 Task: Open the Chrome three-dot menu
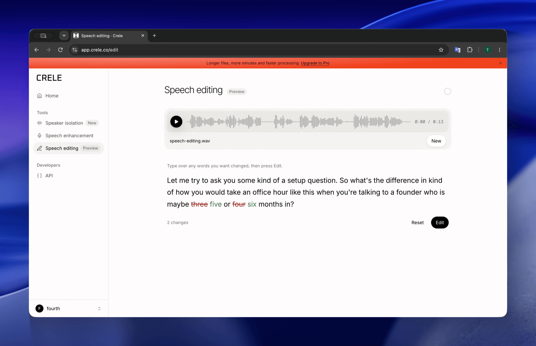[x=499, y=50]
